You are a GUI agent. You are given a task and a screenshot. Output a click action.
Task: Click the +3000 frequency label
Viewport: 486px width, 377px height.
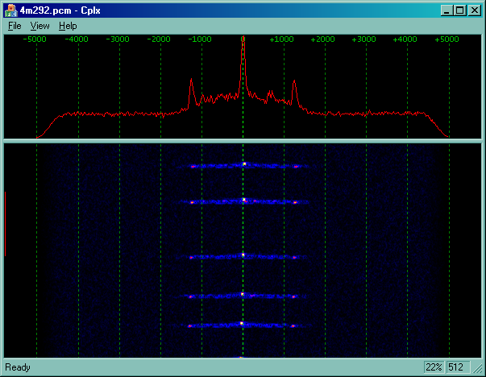pyautogui.click(x=363, y=39)
